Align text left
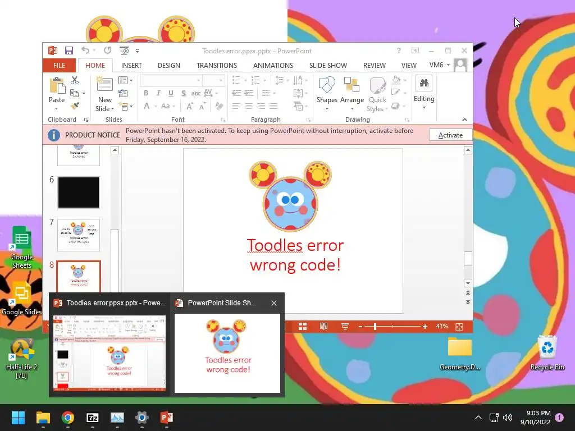 tap(236, 106)
